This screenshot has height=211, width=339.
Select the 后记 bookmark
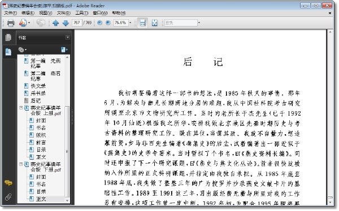click(36, 100)
